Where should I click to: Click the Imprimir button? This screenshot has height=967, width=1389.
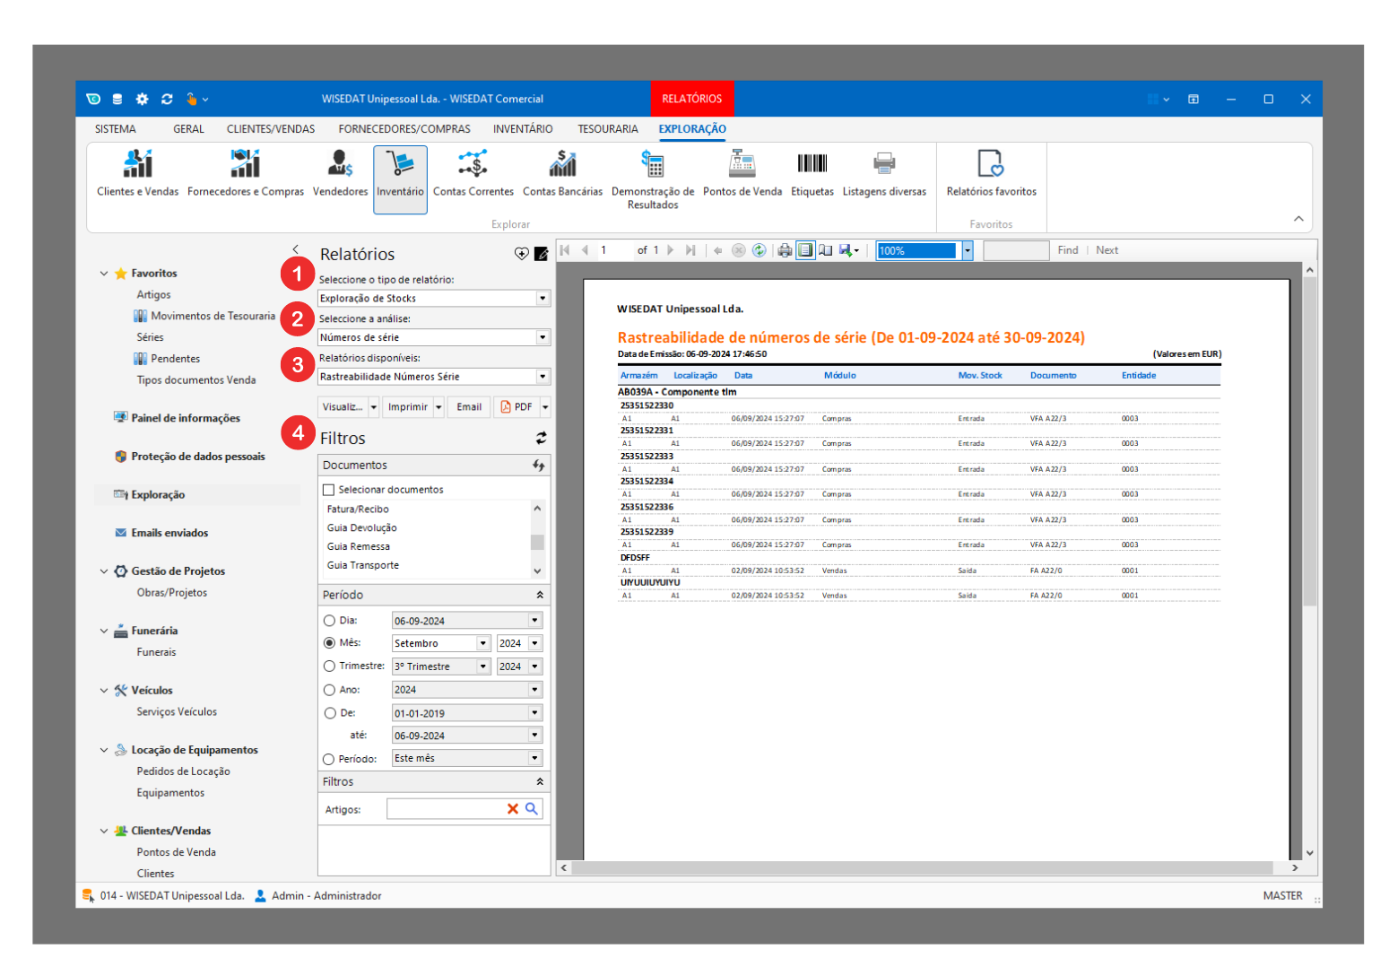[407, 407]
